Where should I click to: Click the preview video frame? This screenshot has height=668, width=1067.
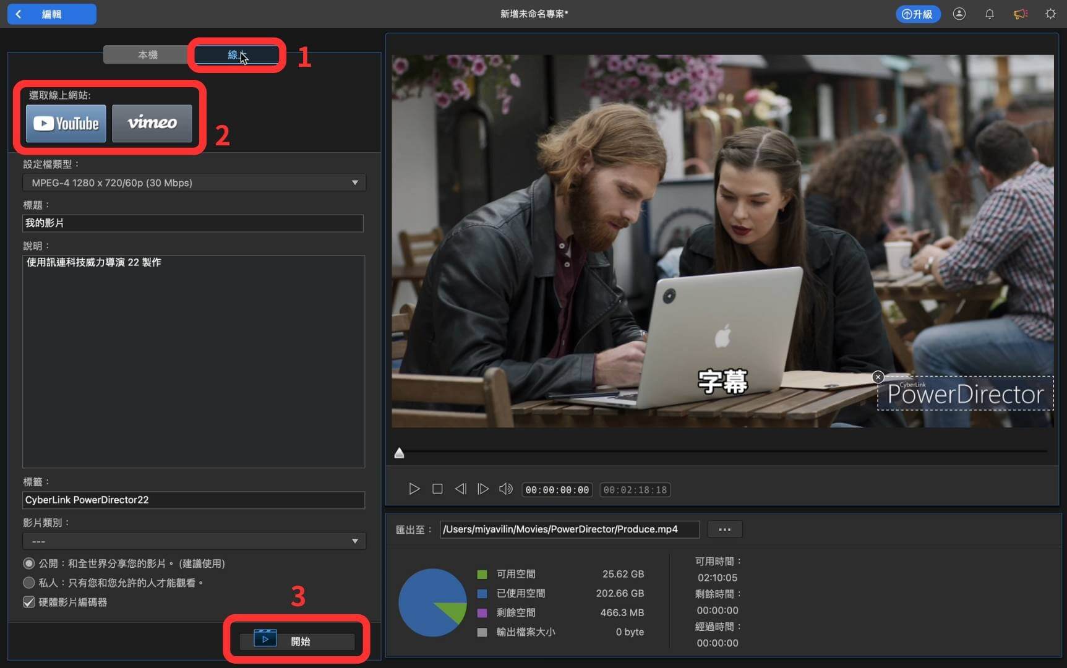722,241
